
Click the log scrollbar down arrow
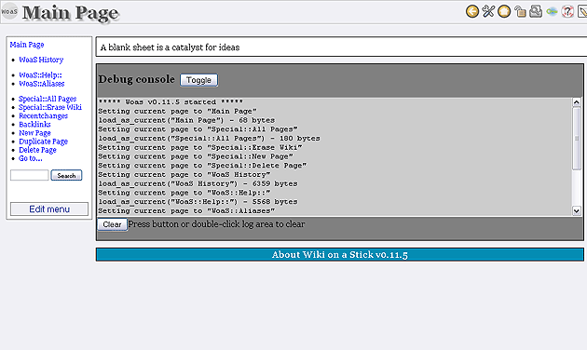coord(577,211)
